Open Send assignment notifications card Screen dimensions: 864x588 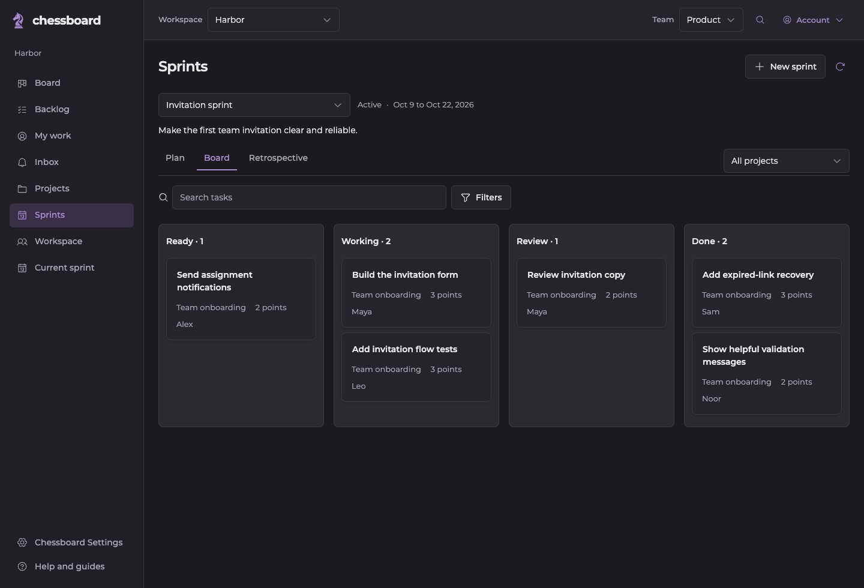(x=241, y=299)
